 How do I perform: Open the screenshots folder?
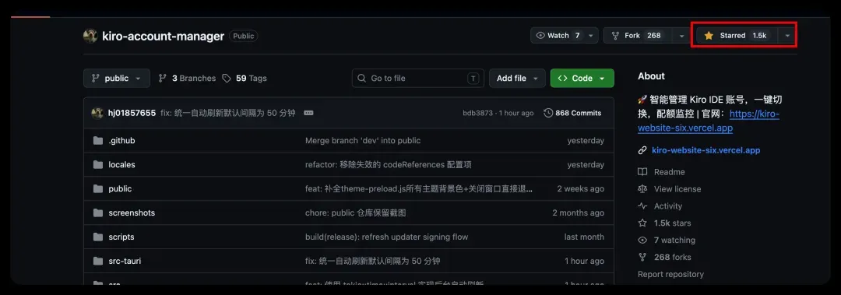point(132,213)
